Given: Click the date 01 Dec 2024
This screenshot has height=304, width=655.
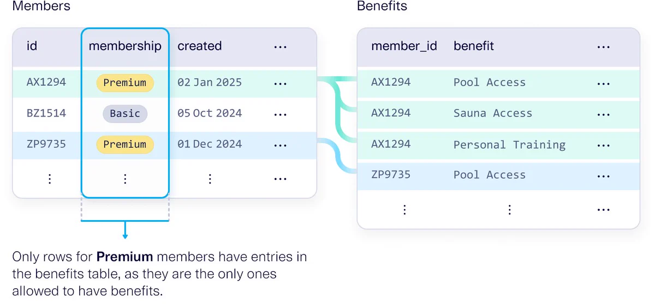Looking at the screenshot, I should [210, 144].
